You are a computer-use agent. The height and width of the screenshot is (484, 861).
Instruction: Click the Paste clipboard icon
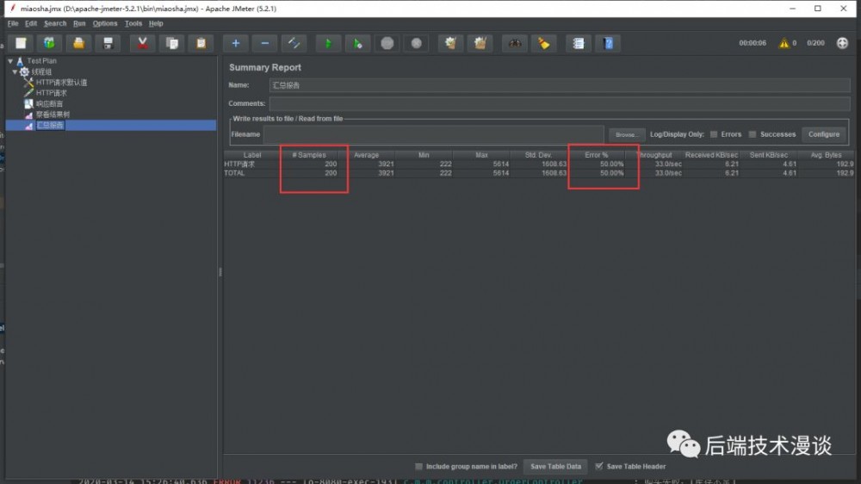(x=201, y=43)
